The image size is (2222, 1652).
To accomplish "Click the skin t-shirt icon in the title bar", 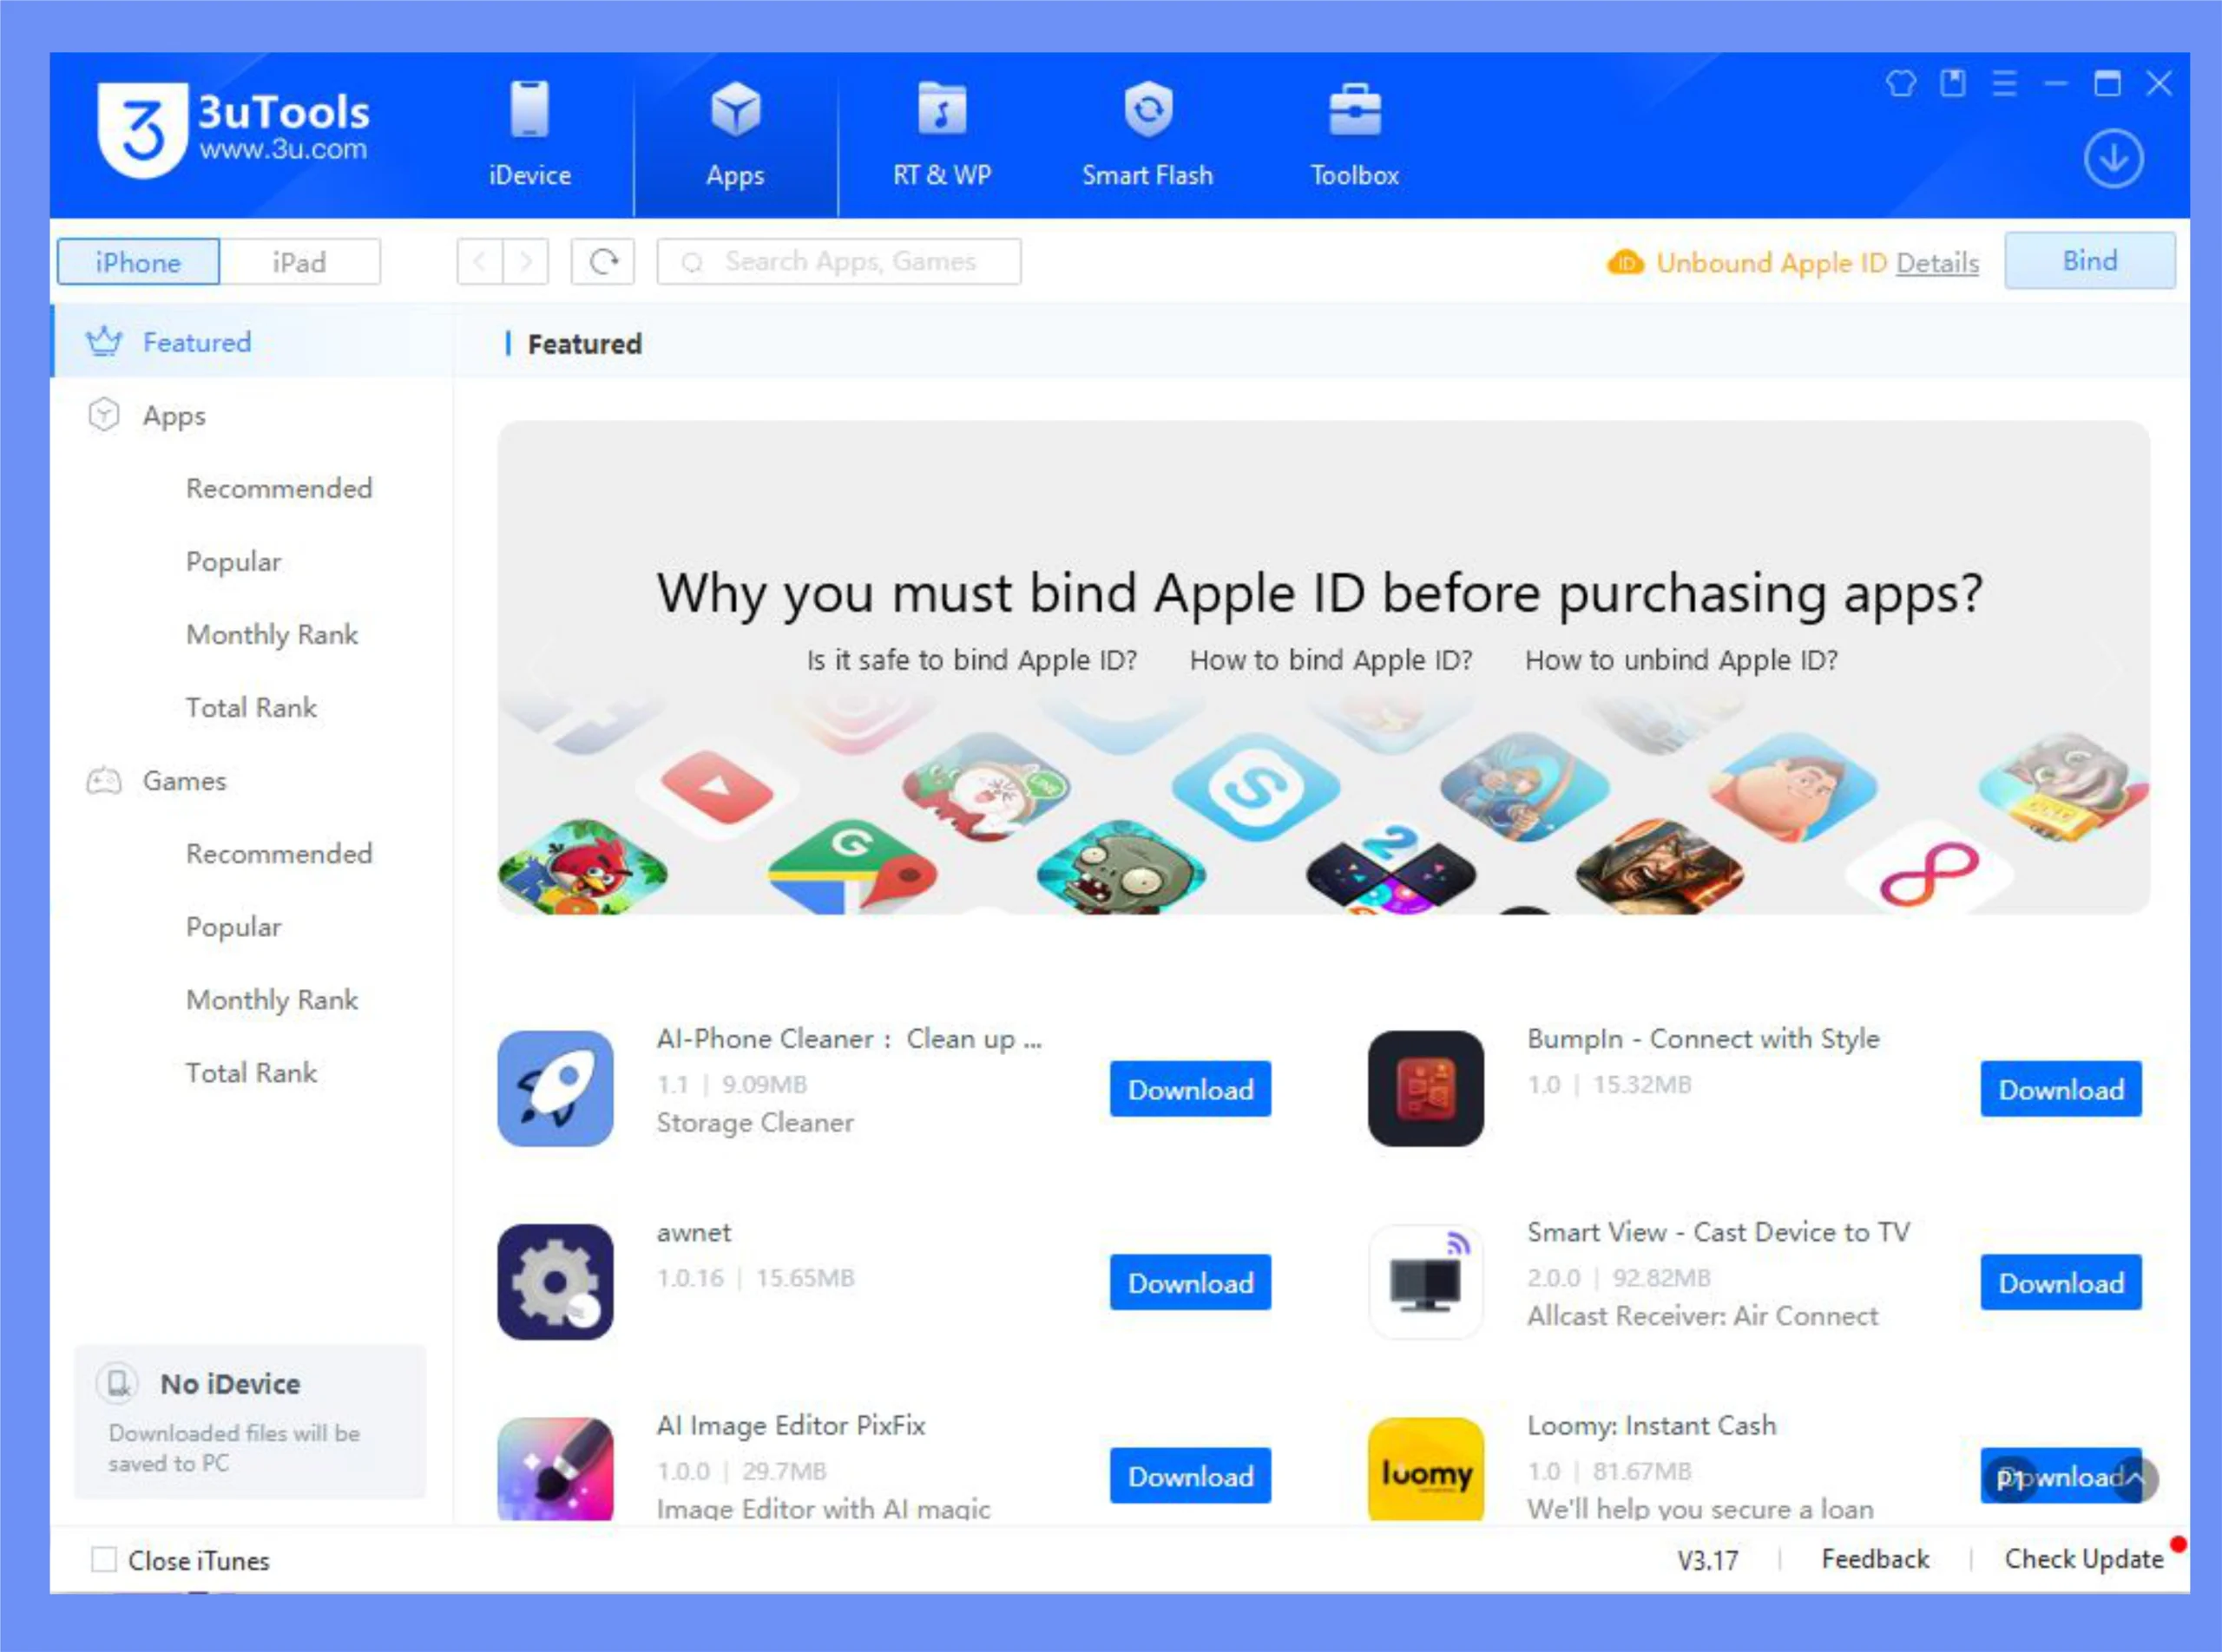I will coord(1901,84).
